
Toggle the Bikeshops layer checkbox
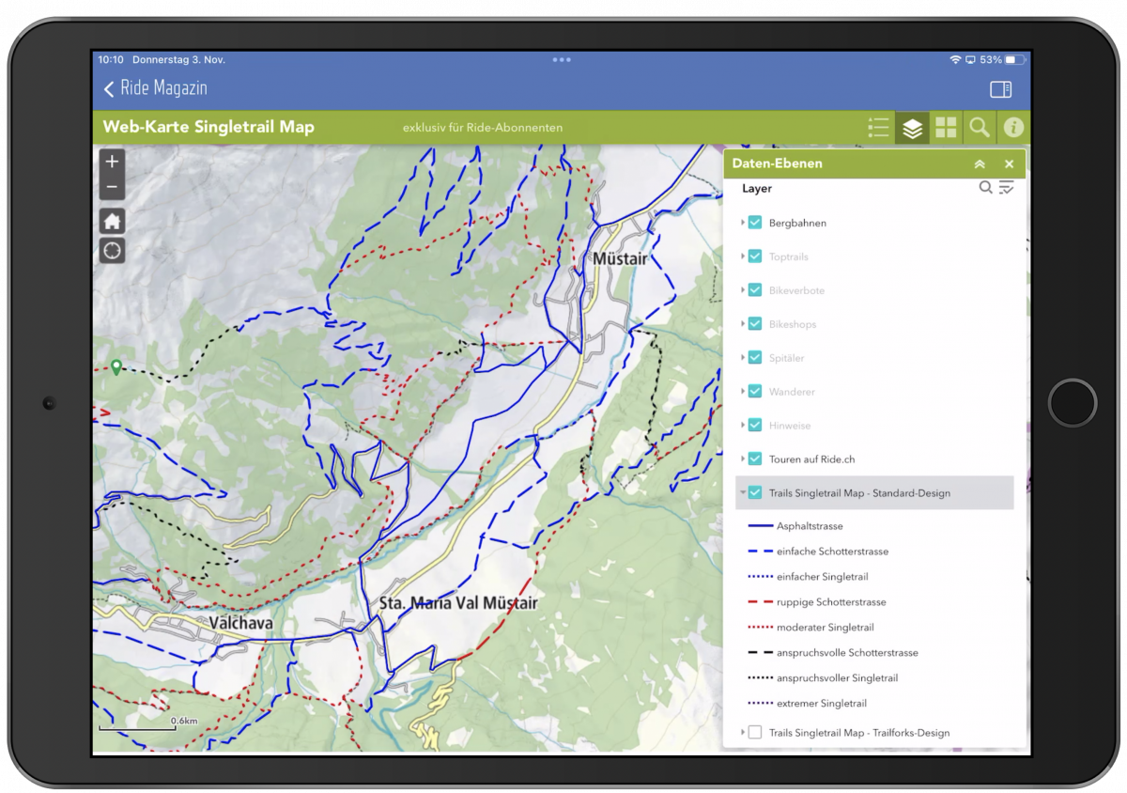(754, 324)
